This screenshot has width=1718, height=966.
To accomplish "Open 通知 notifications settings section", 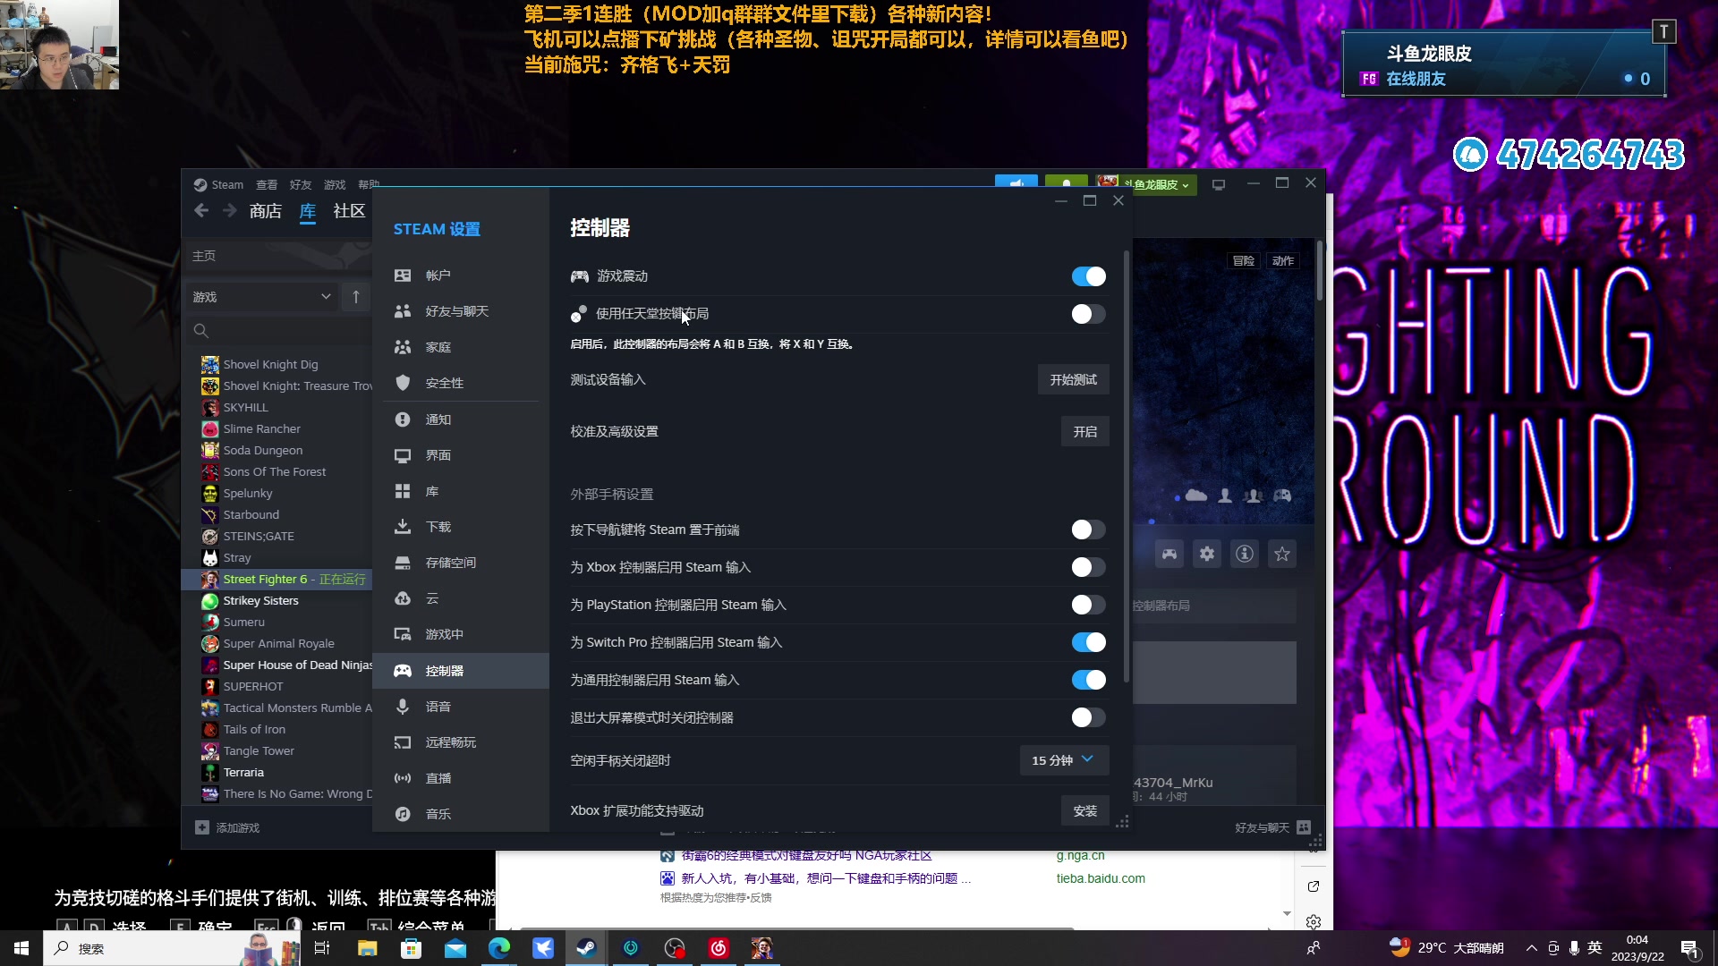I will pos(460,419).
